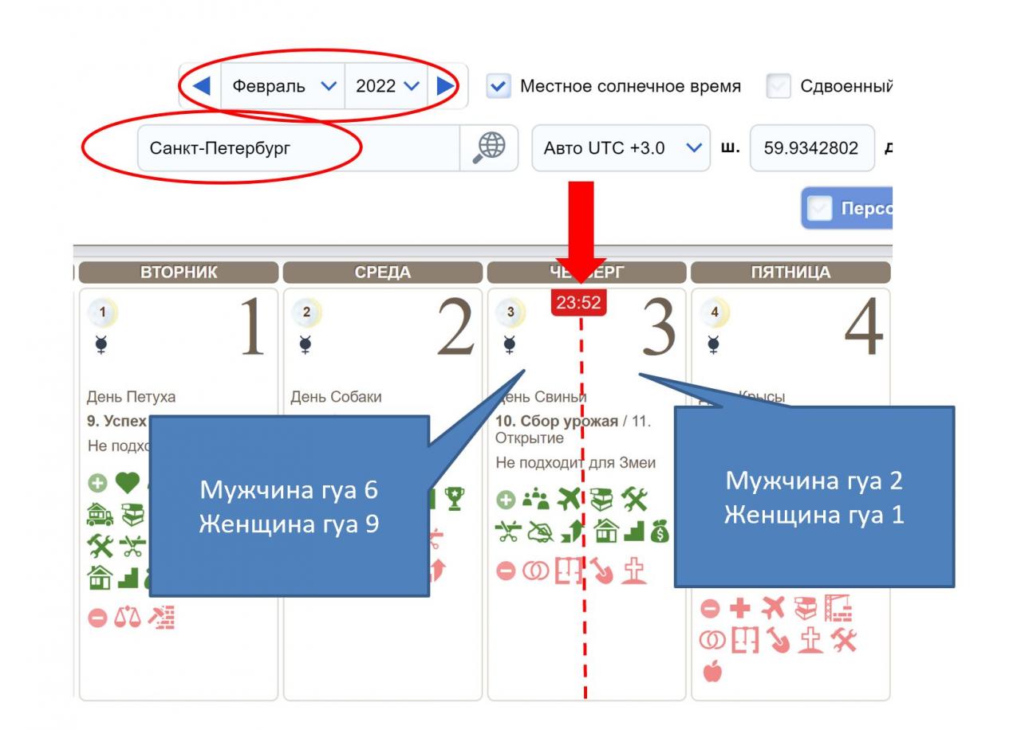The width and height of the screenshot is (1021, 730).
Task: Click the ВТОРНИК column header
Action: tap(179, 273)
